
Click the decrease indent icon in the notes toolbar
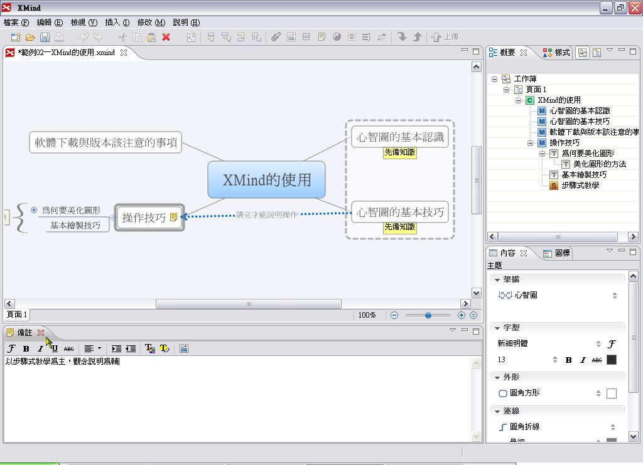point(131,348)
